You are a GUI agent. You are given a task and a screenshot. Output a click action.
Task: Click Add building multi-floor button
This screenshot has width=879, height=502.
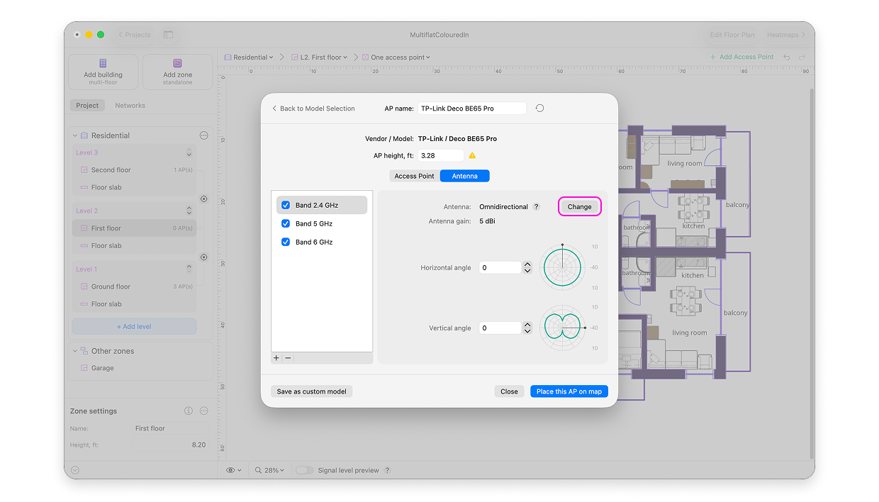[x=103, y=72]
